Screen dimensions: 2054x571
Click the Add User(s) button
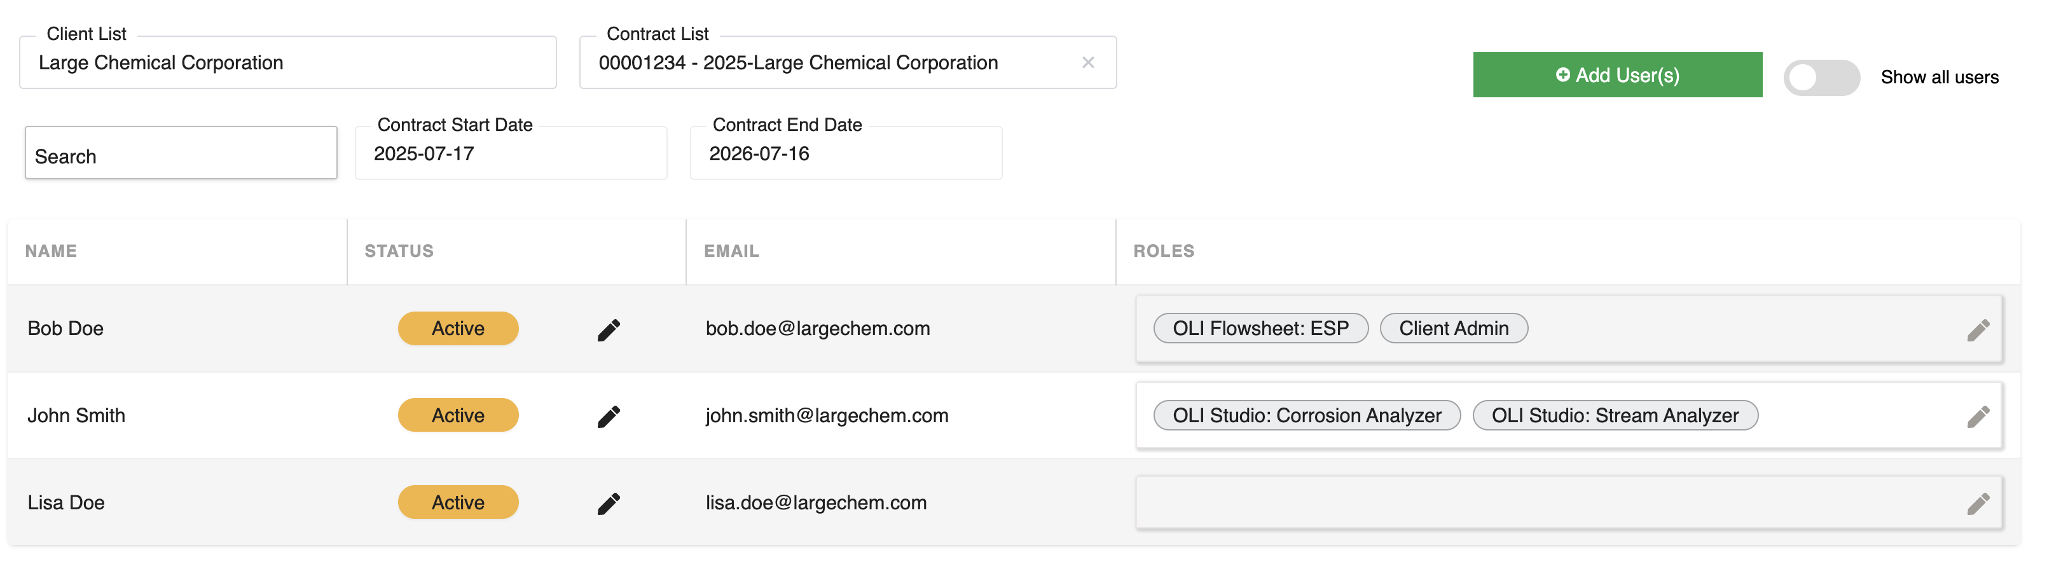click(1618, 74)
